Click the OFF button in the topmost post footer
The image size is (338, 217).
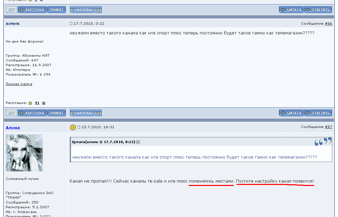[12, 10]
